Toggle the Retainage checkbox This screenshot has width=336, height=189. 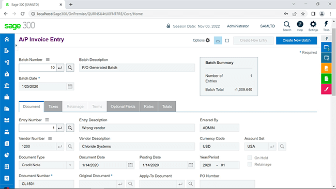pyautogui.click(x=250, y=164)
